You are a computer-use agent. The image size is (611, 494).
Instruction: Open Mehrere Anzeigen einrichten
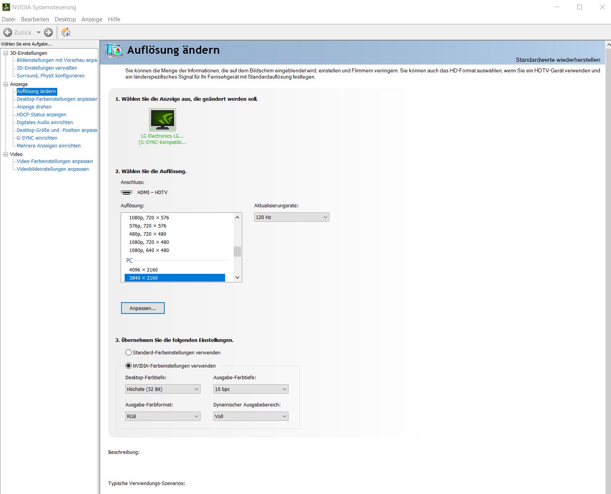(x=49, y=145)
